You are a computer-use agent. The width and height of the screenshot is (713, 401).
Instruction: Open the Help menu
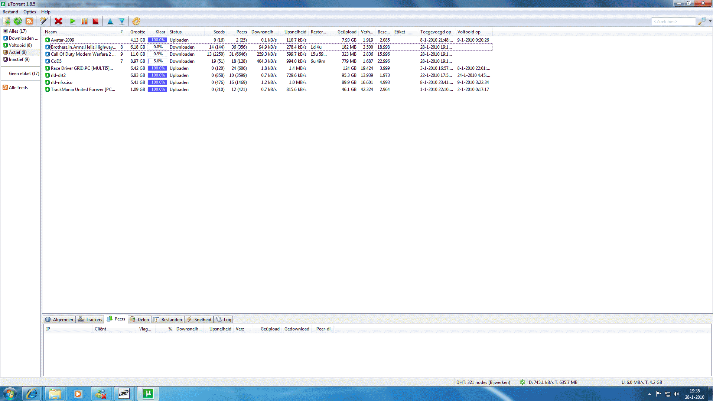(x=46, y=12)
